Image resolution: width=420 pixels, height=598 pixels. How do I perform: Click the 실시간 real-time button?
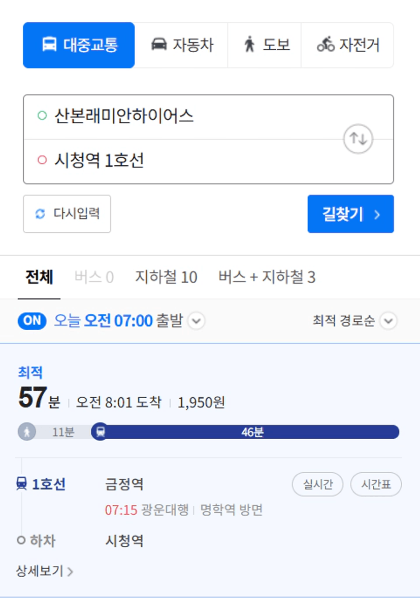click(318, 484)
